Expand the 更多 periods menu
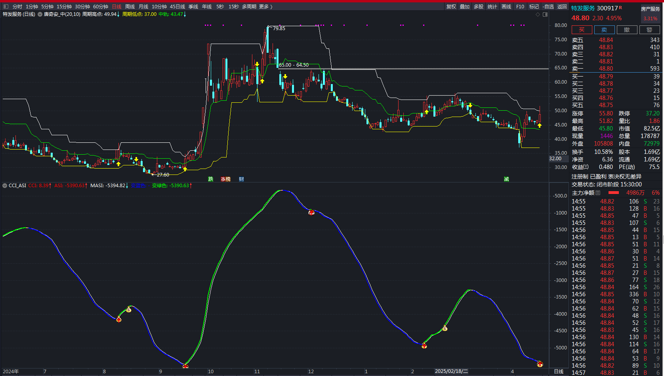This screenshot has width=664, height=376. (266, 6)
